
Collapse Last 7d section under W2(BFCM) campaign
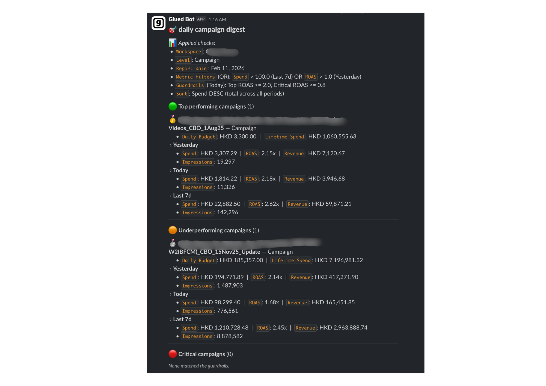point(171,319)
